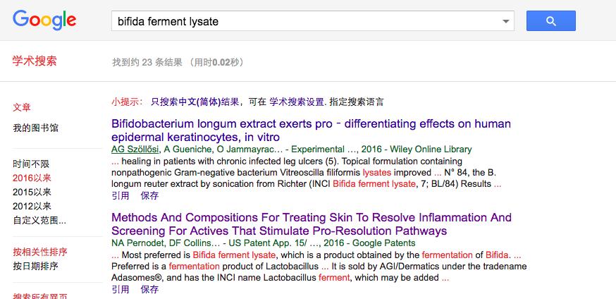The image size is (616, 299).
Task: Open the search box dropdown arrow
Action: [505, 21]
